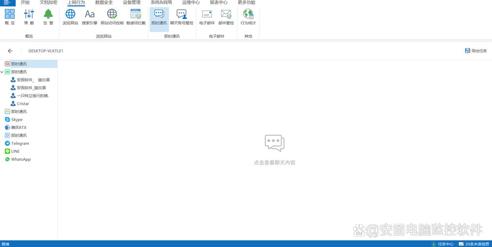492x247 pixels.
Task: Collapse the expanded 即时通讯 WeChat tree node
Action: (2, 72)
